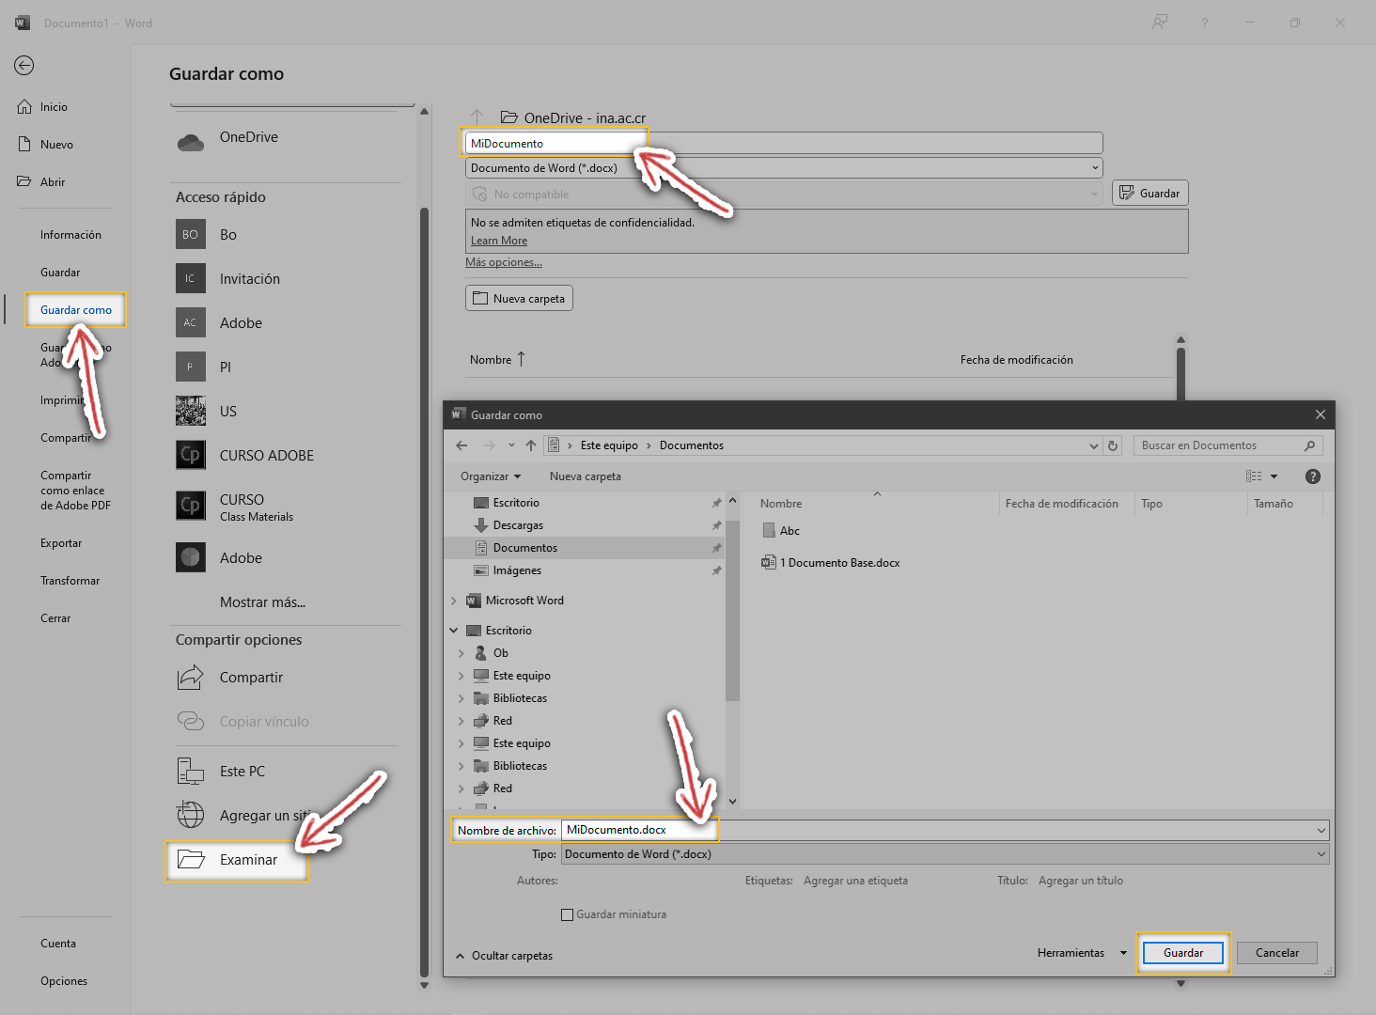Click the Compartir share icon

pos(191,677)
